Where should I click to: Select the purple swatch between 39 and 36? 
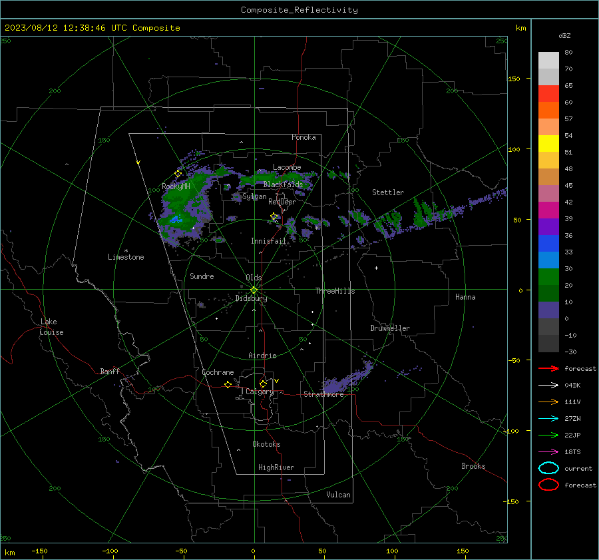(x=548, y=227)
